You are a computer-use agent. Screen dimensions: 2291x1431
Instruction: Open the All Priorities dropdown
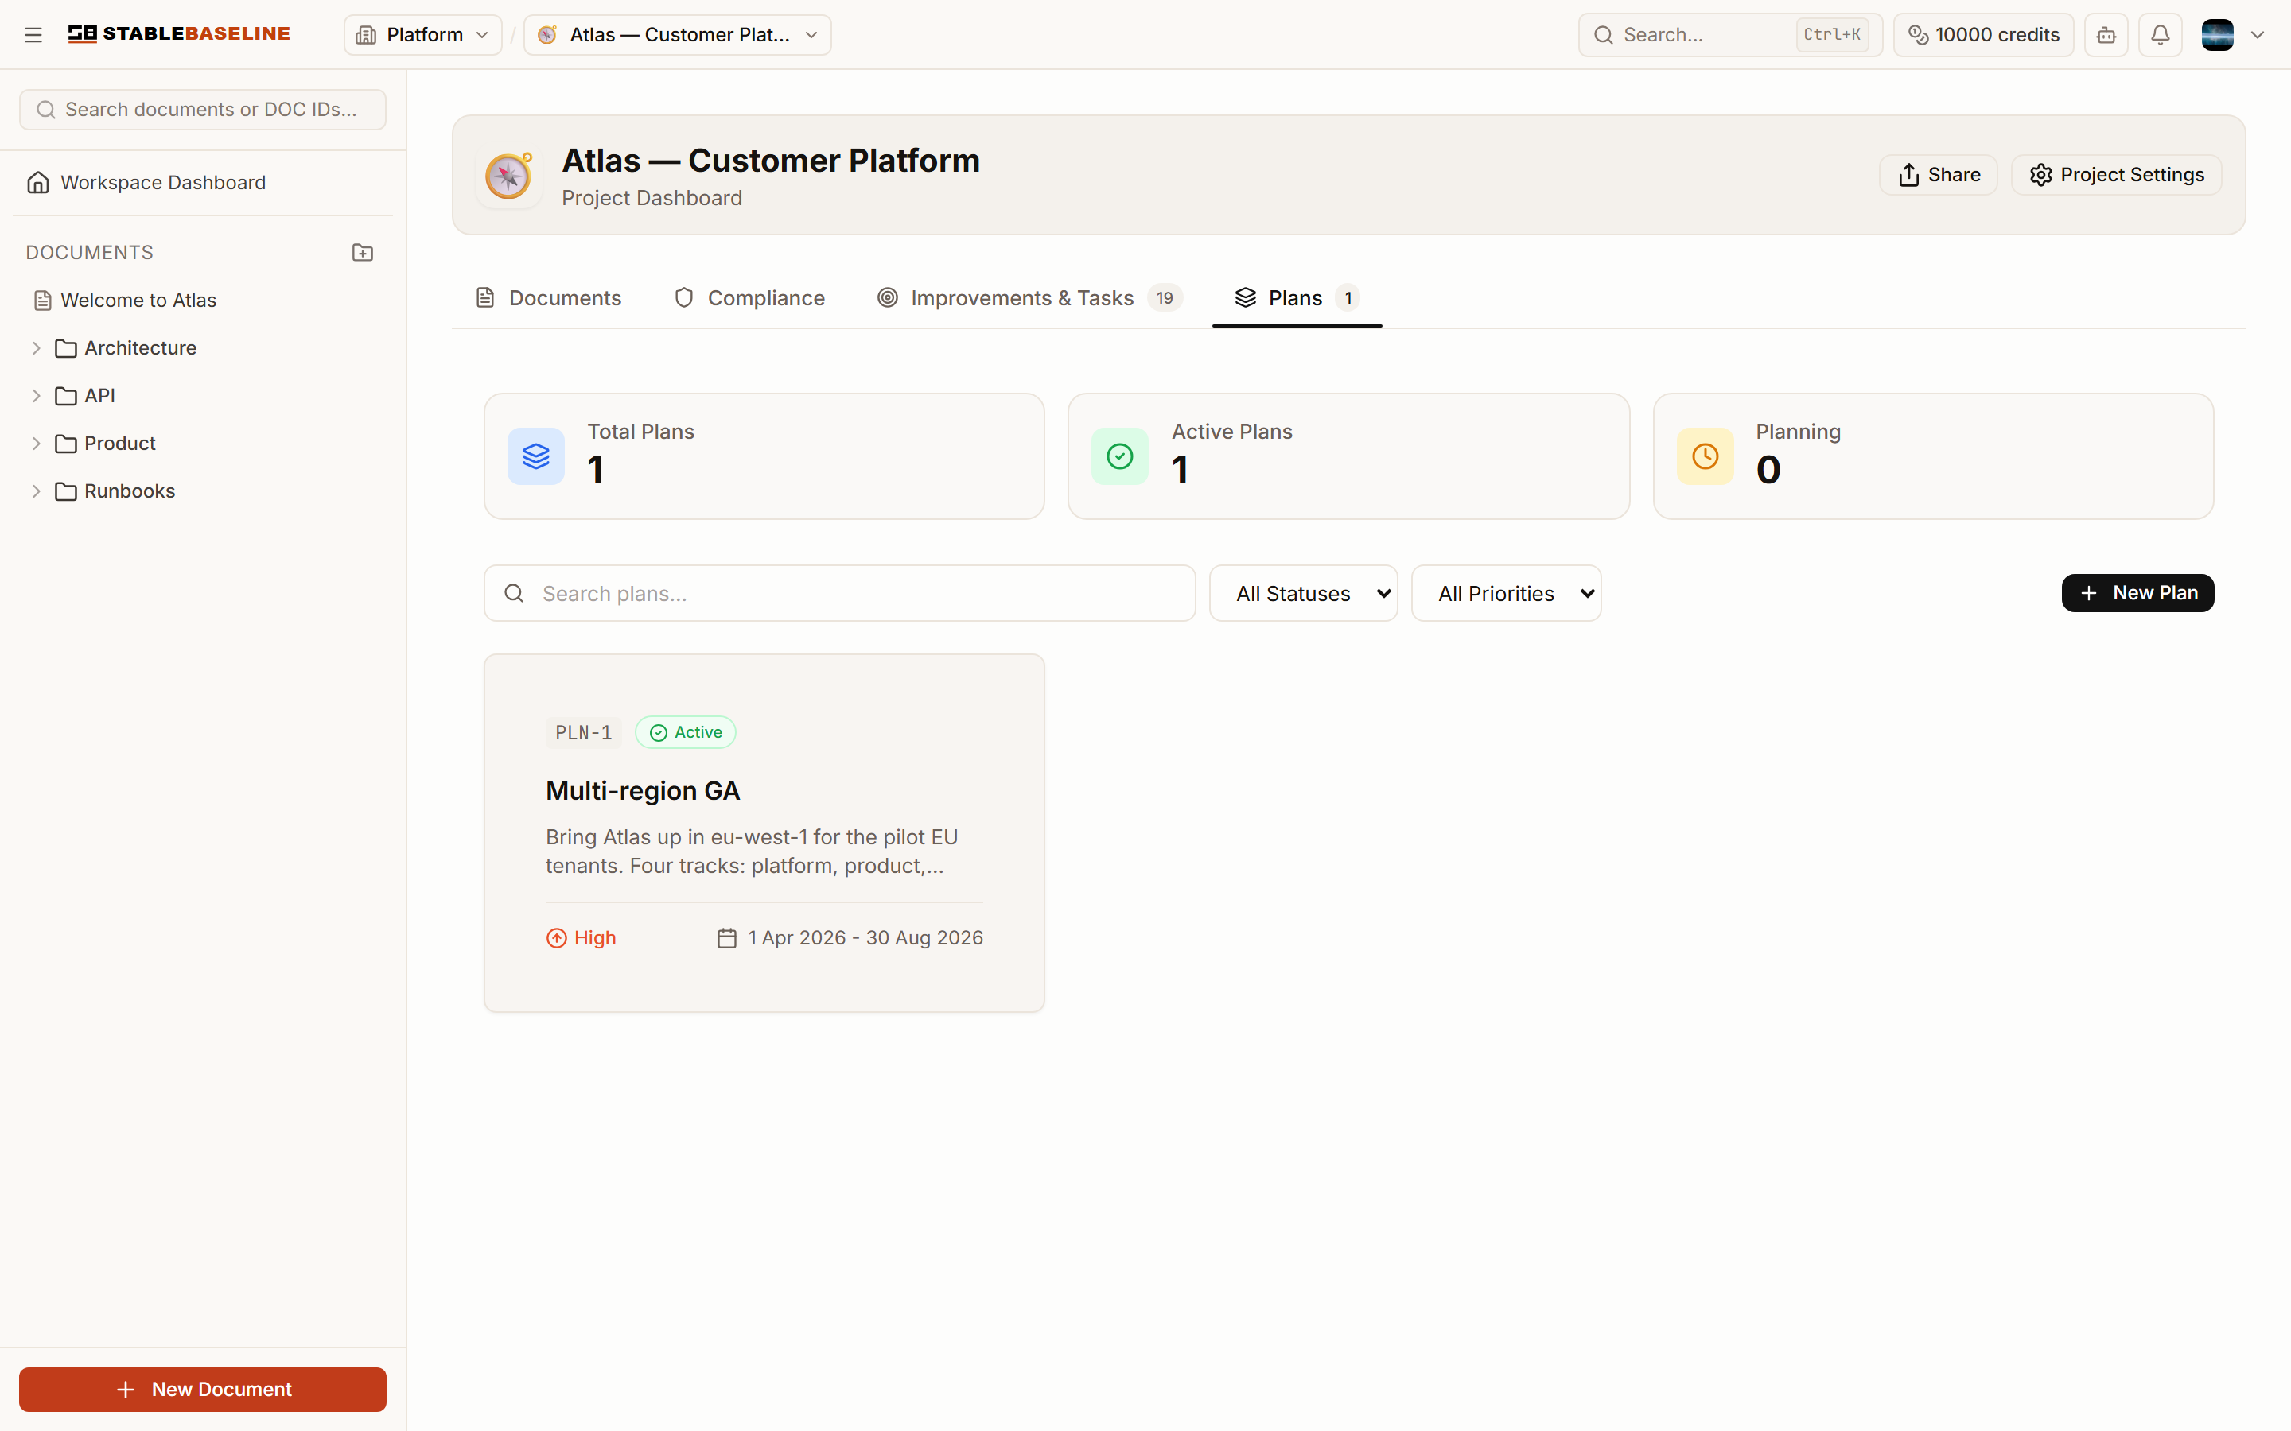coord(1506,593)
